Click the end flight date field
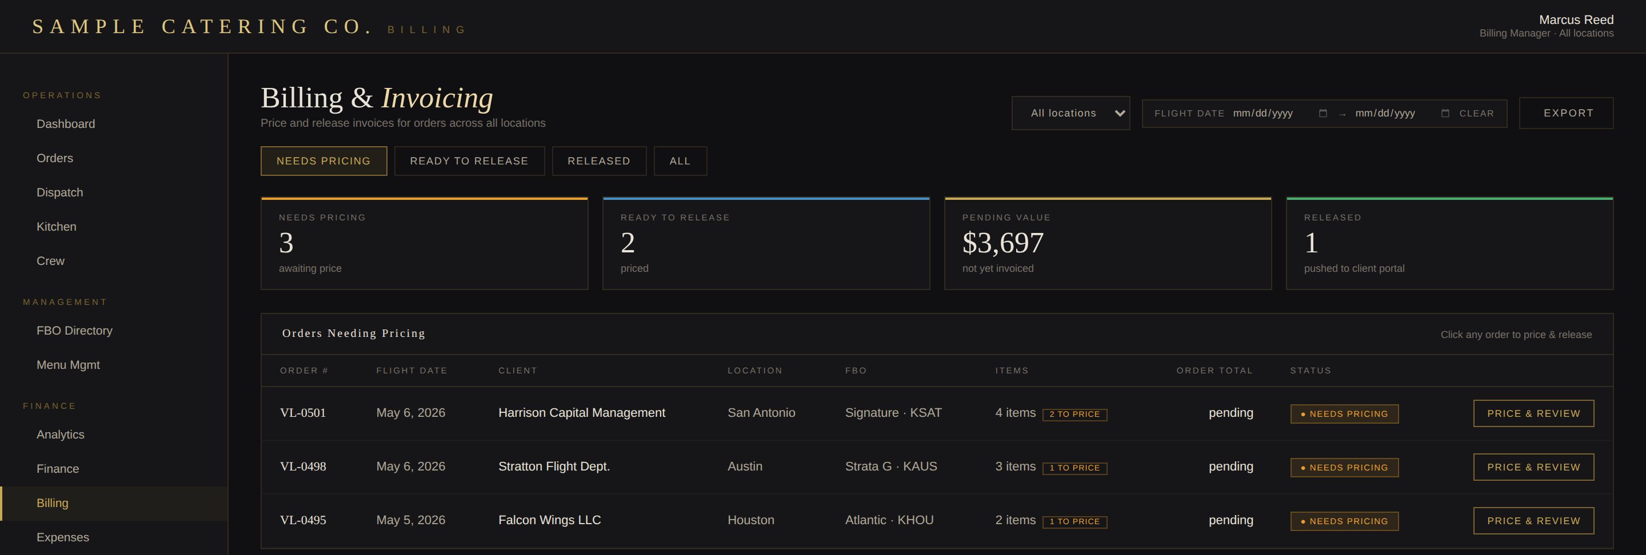 pyautogui.click(x=1403, y=113)
